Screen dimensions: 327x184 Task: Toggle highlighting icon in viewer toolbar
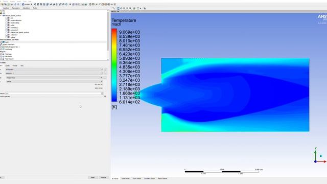pyautogui.click(x=134, y=8)
